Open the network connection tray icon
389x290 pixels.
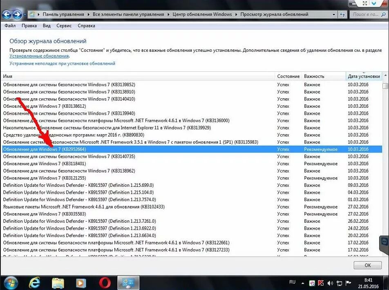coord(339,283)
